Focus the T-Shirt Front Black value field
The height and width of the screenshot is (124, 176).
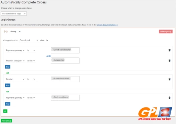[65, 79]
